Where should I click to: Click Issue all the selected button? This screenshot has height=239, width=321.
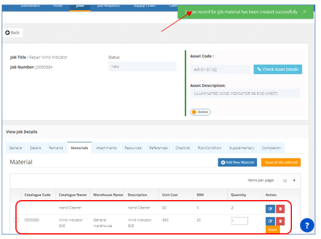click(281, 162)
